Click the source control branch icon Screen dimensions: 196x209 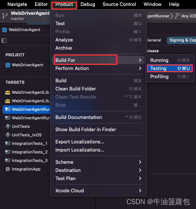coord(5,16)
